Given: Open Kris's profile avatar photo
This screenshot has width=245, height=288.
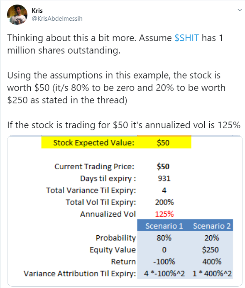Looking at the screenshot, I should click(x=17, y=15).
